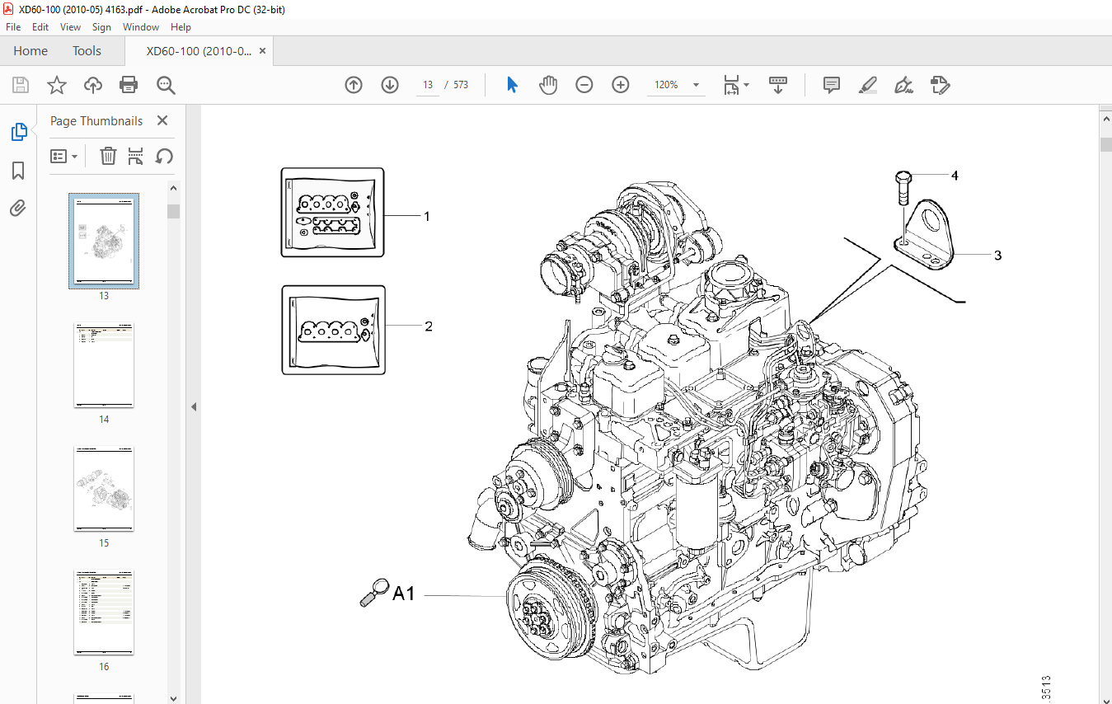
Task: Open the Page Thumbnails sidebar icon
Action: pos(18,131)
